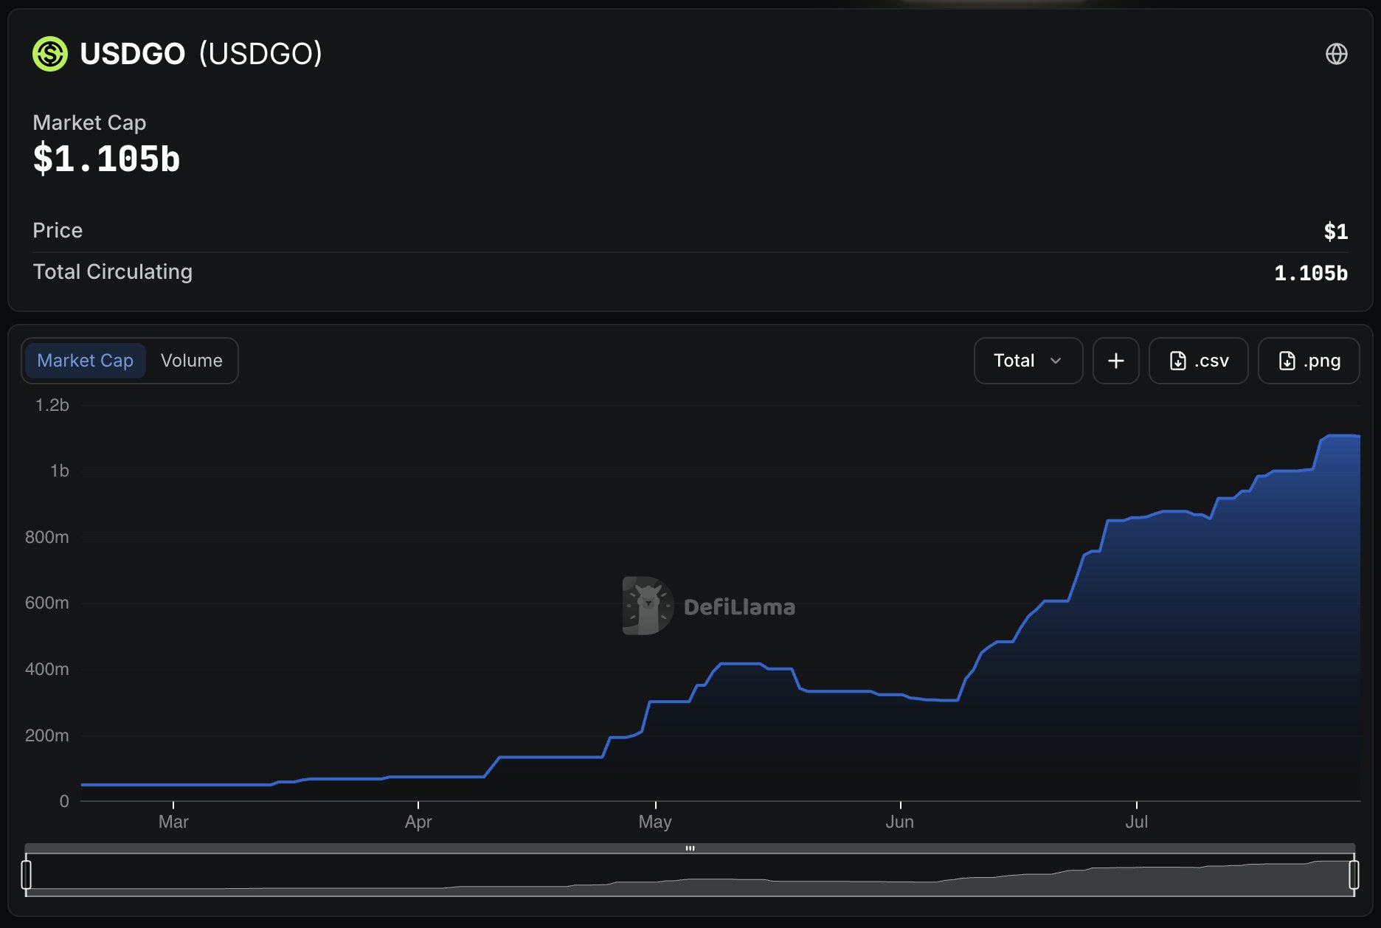Click the $1.105b market cap value
The image size is (1381, 928).
[106, 159]
